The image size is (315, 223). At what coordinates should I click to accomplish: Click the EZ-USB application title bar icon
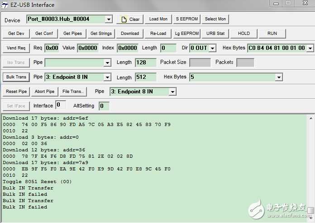coord(4,5)
